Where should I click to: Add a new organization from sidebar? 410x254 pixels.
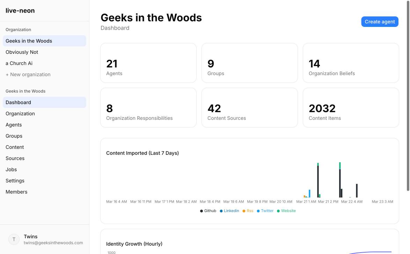(x=28, y=74)
